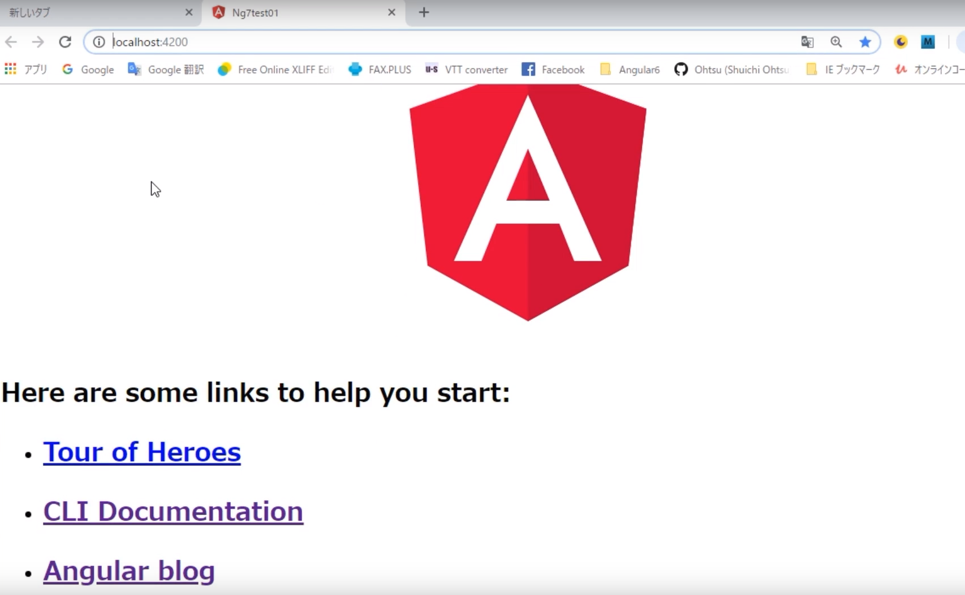
Task: Open the VTT converter bookmark
Action: [467, 69]
